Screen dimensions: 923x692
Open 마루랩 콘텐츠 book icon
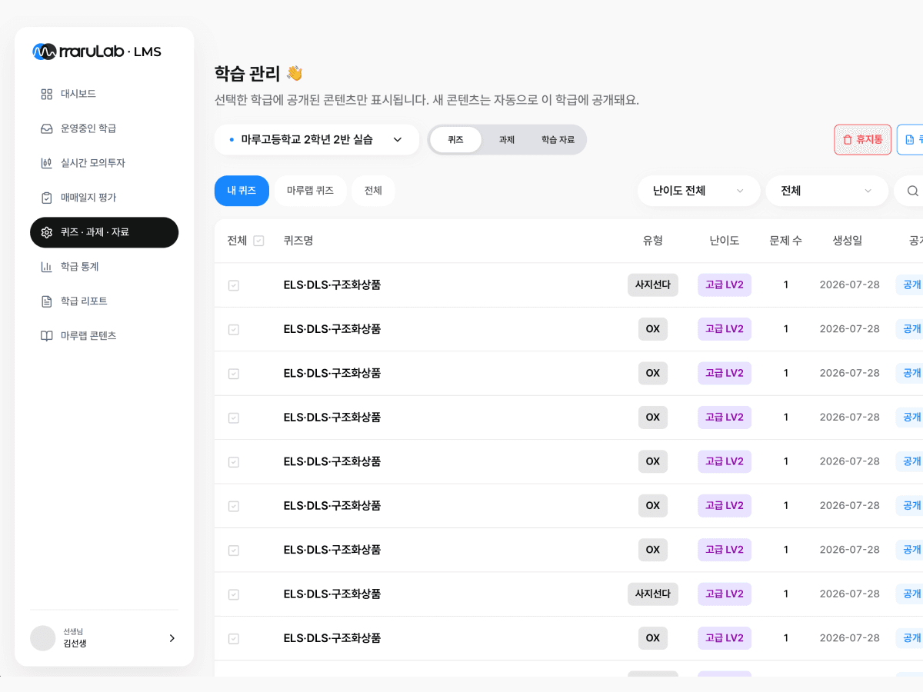[x=47, y=336]
